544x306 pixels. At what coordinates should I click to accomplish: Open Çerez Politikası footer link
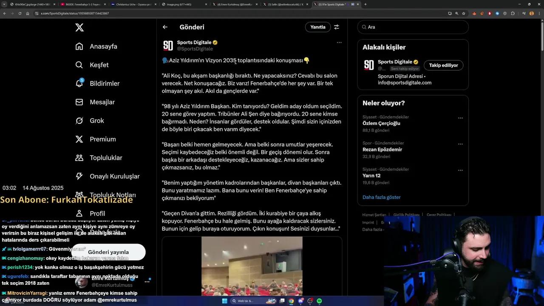point(439,215)
